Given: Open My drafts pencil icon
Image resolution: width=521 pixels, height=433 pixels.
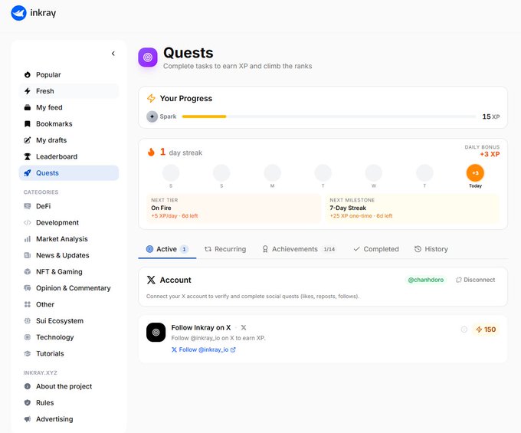Looking at the screenshot, I should [x=28, y=140].
